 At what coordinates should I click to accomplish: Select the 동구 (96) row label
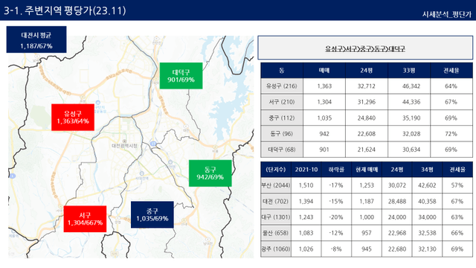click(282, 134)
